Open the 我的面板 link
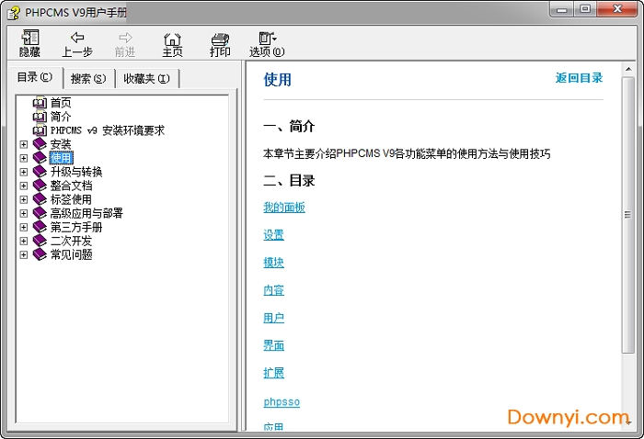 point(284,208)
